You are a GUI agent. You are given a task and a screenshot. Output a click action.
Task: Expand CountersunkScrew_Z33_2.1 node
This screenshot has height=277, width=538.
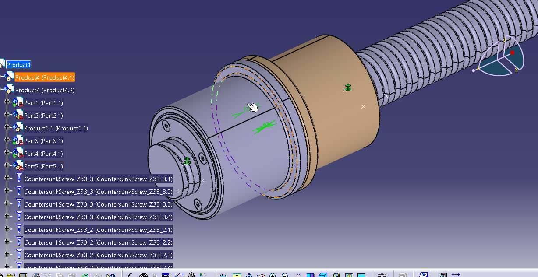[7, 229]
